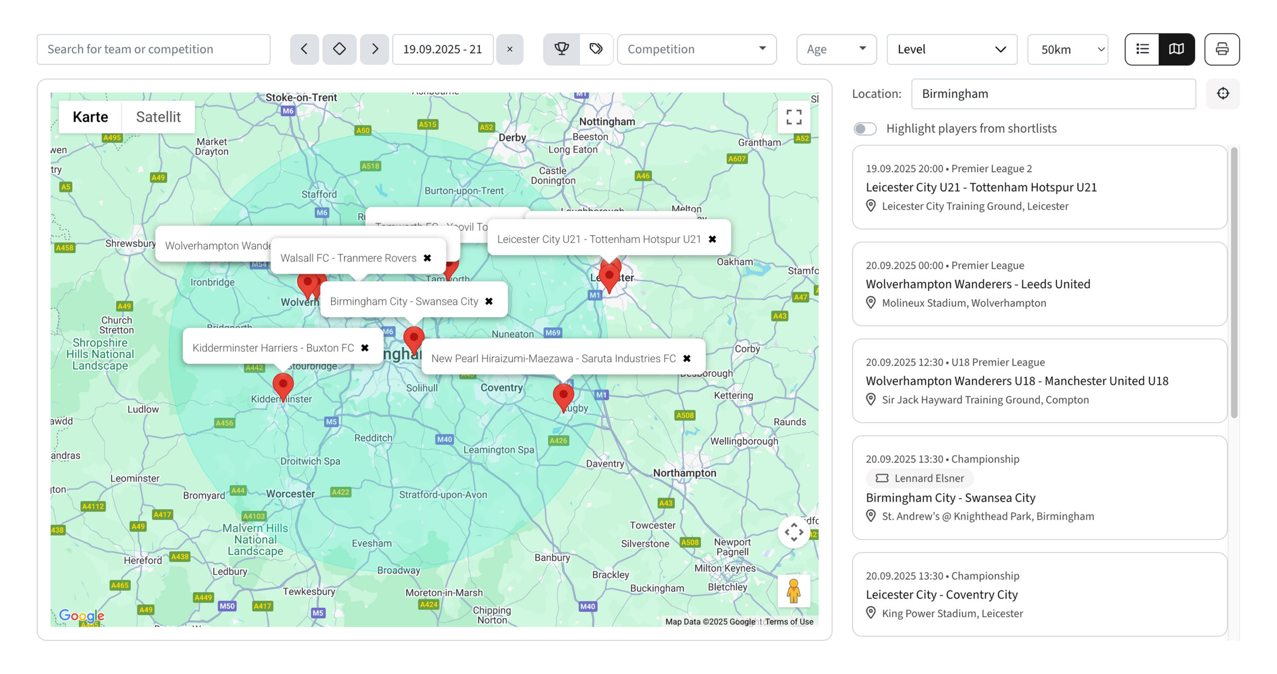Open Google Maps Terms of Use link

(789, 621)
